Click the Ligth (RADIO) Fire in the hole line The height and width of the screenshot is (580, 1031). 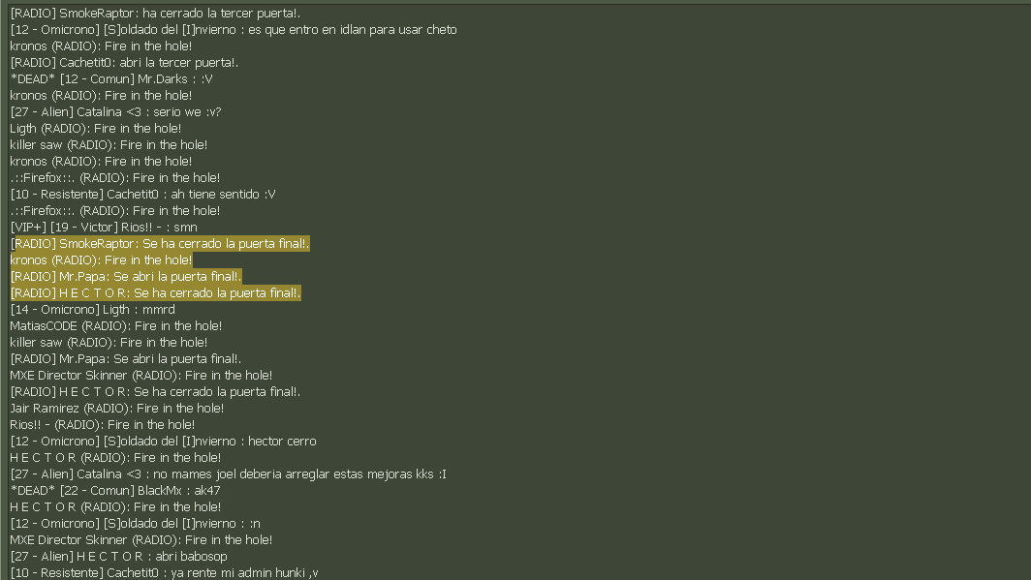96,128
